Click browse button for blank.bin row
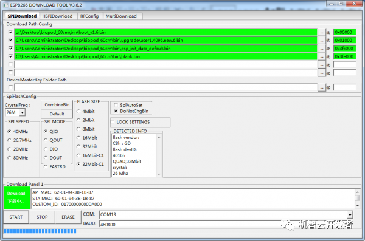 [321, 57]
